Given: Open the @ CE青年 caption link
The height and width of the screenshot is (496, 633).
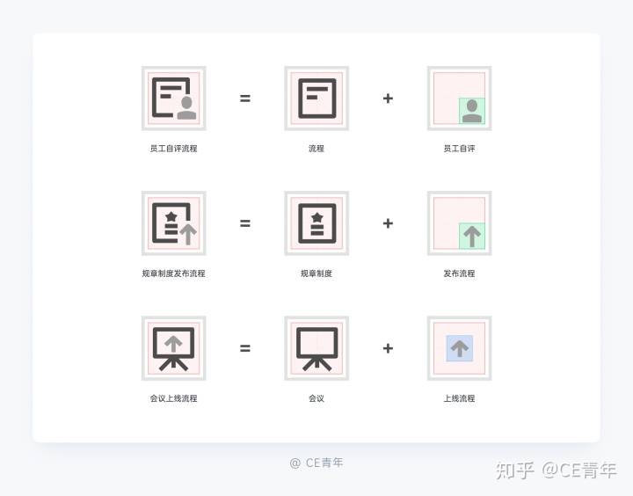Looking at the screenshot, I should [x=316, y=463].
